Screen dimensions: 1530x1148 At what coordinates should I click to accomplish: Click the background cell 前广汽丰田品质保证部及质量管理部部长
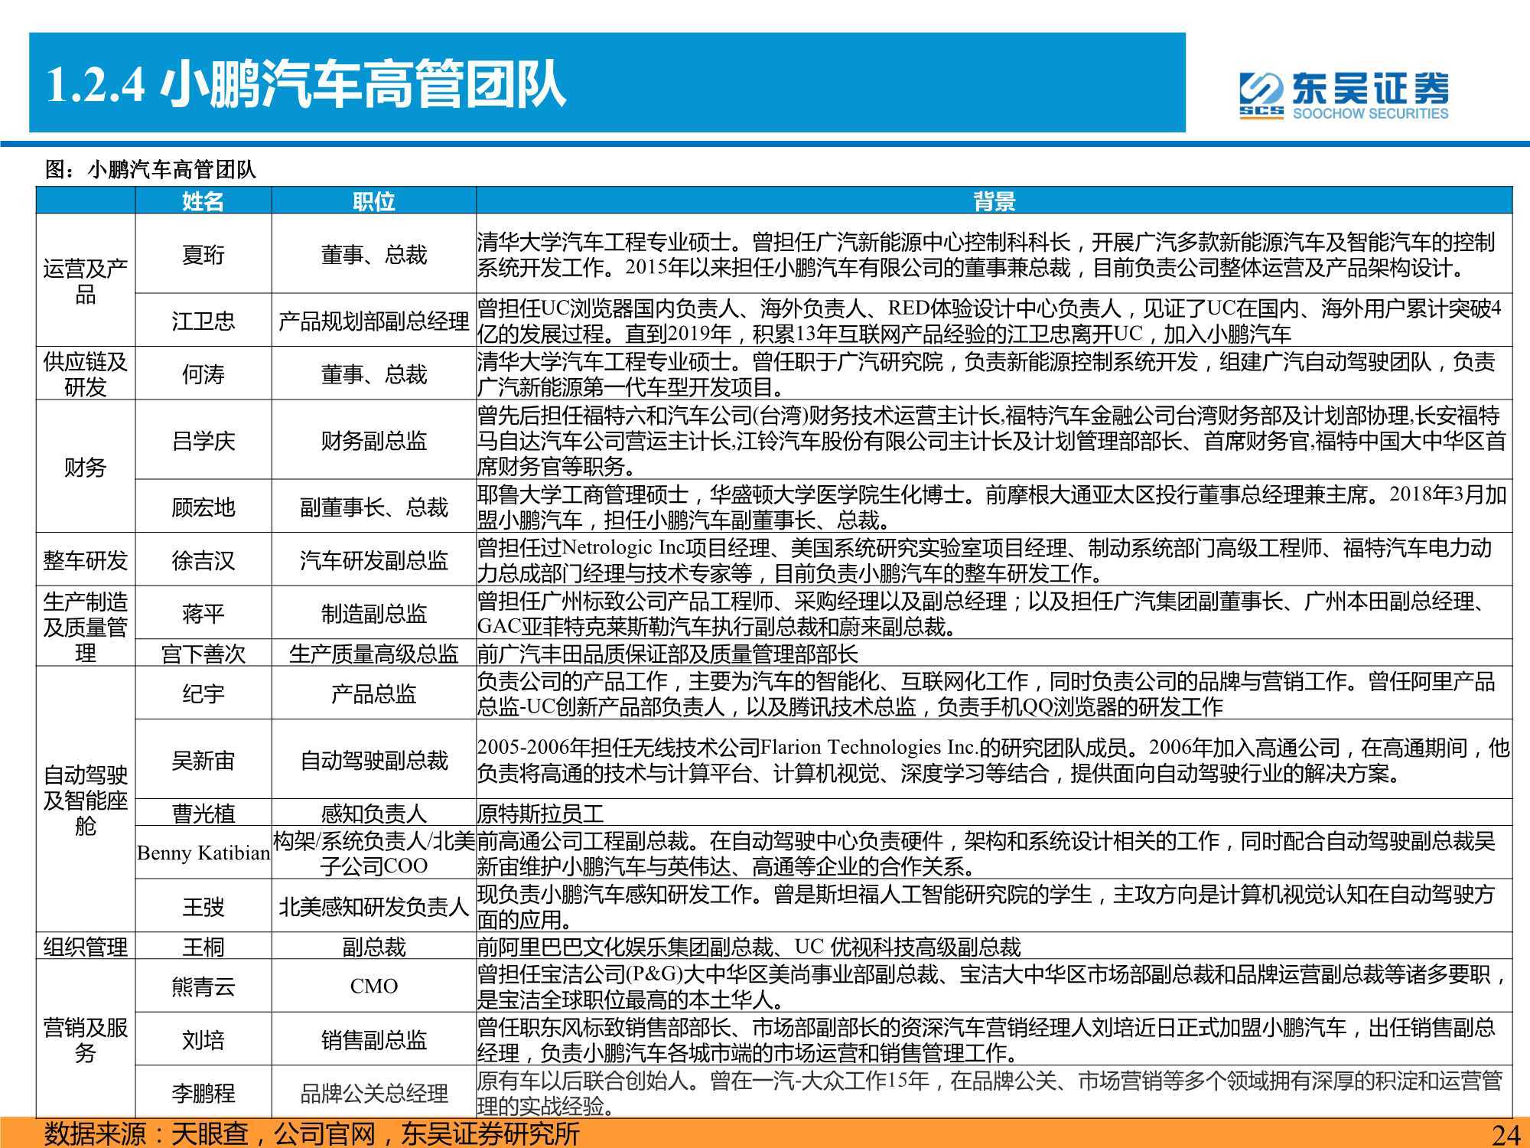click(994, 654)
